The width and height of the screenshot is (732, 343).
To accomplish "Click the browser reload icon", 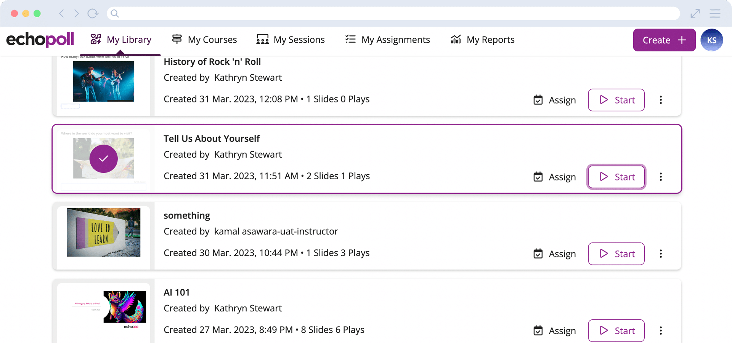I will pyautogui.click(x=93, y=13).
